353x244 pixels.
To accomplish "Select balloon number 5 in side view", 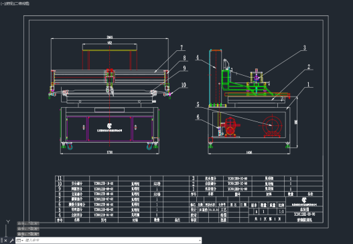I will 198,105.
